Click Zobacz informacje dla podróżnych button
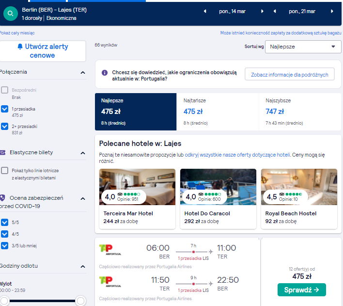The height and width of the screenshot is (306, 343). click(x=290, y=75)
